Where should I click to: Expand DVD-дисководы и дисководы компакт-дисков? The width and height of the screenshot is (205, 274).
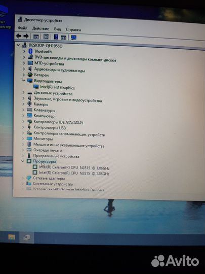tap(24, 57)
